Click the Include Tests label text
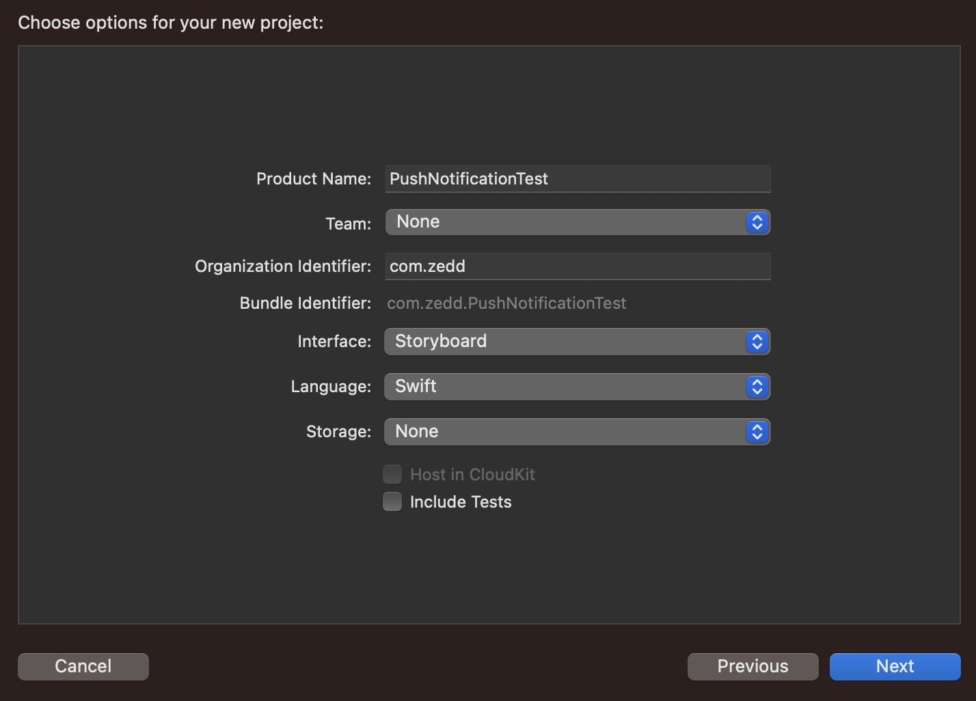The height and width of the screenshot is (701, 976). pyautogui.click(x=461, y=502)
